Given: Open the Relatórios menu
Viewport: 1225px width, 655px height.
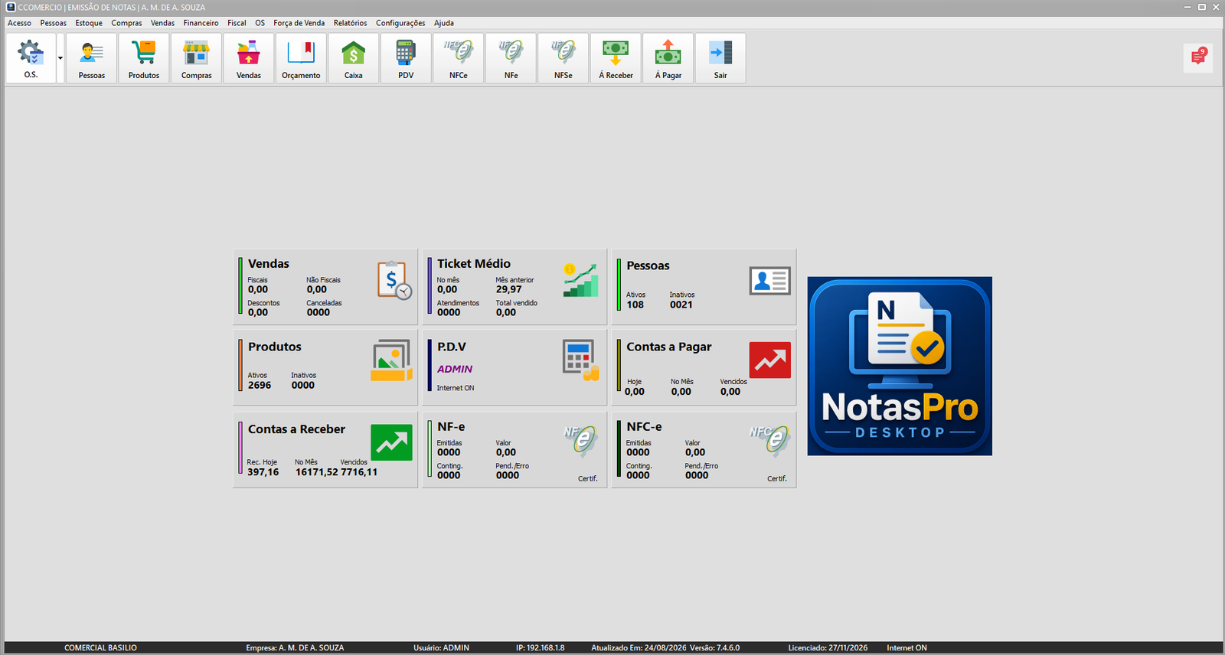Looking at the screenshot, I should 350,23.
